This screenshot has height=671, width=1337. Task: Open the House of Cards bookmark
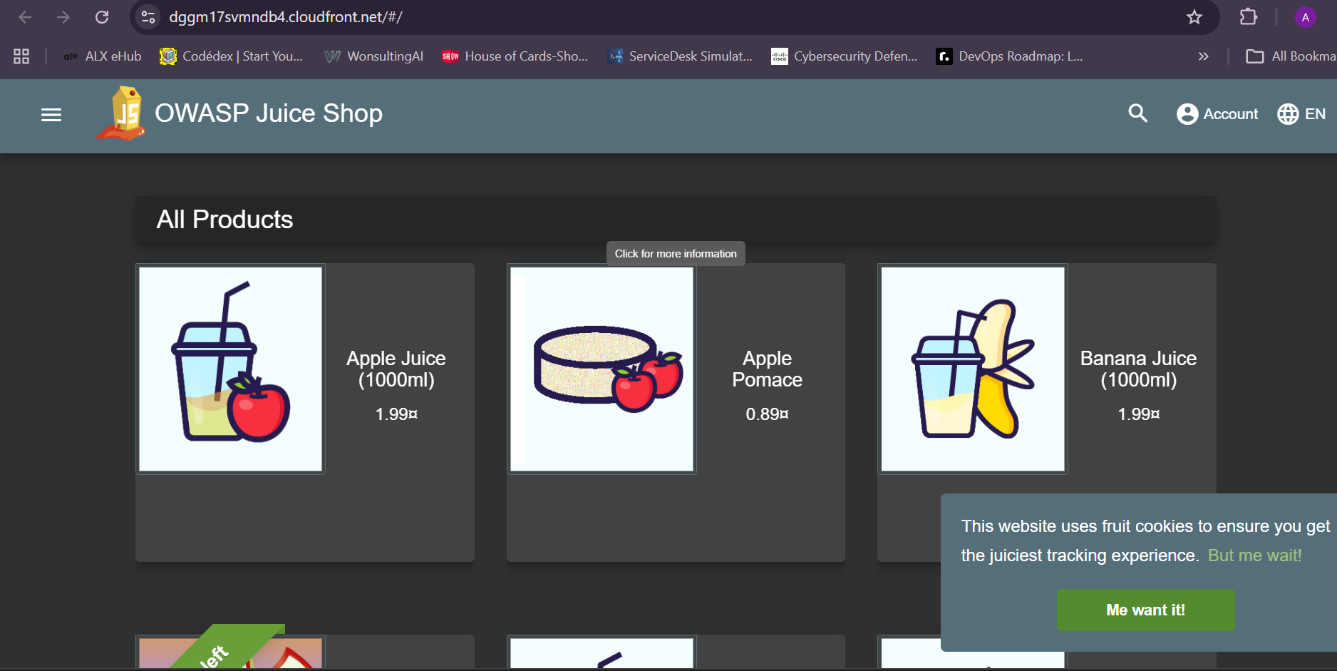click(515, 56)
